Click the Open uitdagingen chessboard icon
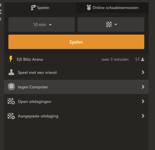Viewport: 155px width, 150px height. [x=11, y=101]
